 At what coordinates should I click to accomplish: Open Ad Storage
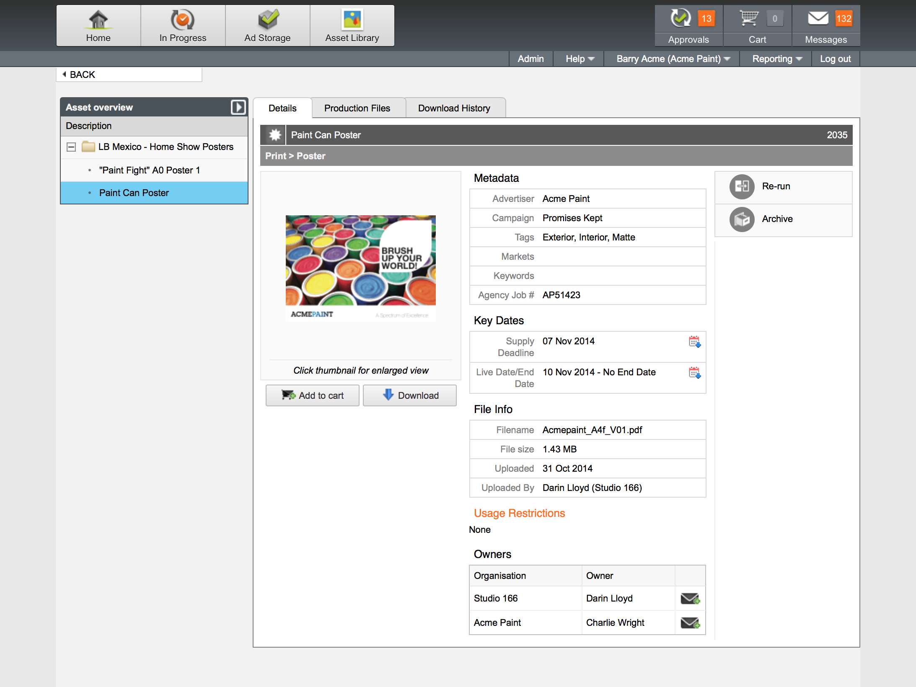pos(267,26)
